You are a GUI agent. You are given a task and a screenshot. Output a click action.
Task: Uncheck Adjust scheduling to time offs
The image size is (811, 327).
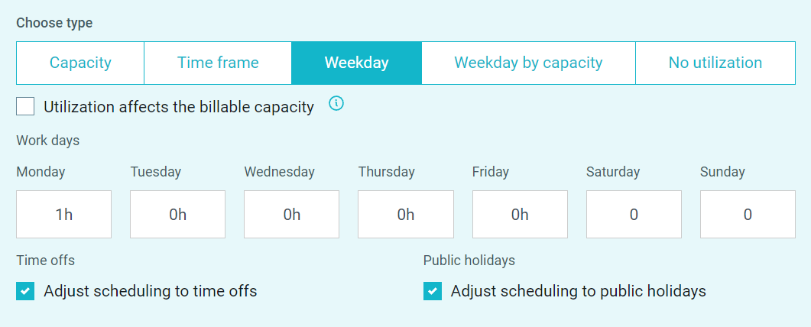point(25,291)
